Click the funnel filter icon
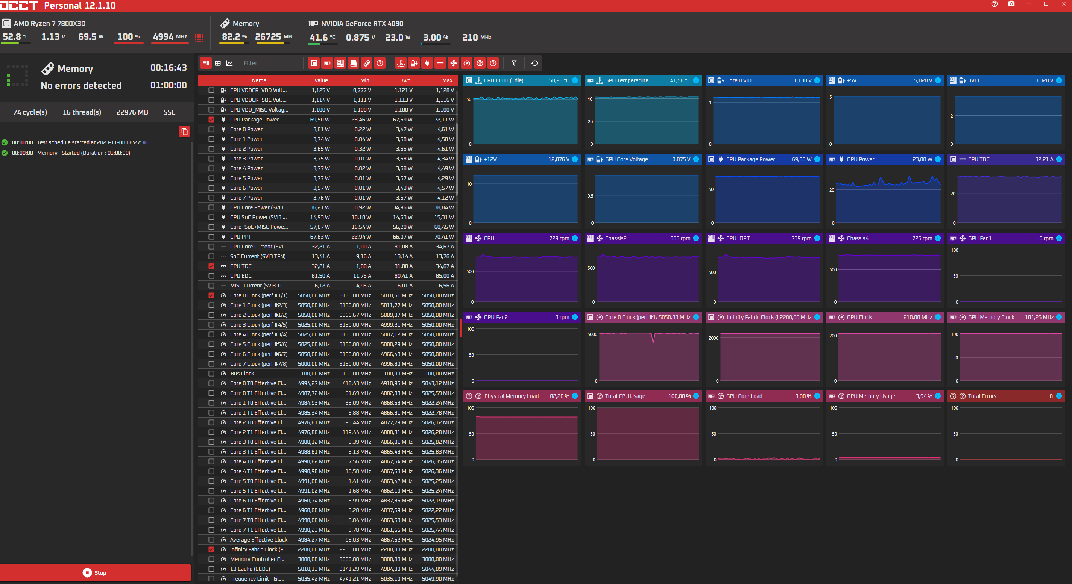The width and height of the screenshot is (1072, 584). click(514, 63)
